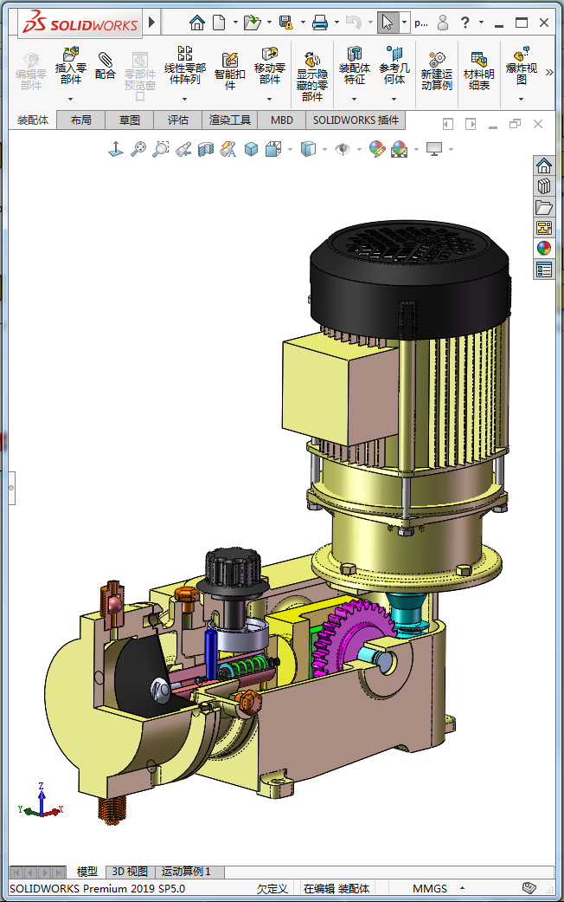Open the Section View tool
This screenshot has width=564, height=902.
pos(206,150)
